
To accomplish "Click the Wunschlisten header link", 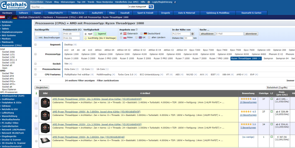I will tap(37, 2).
